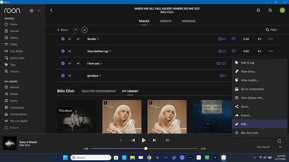Skip to the previous track
Viewport: 289px width, 162px height.
(x=133, y=140)
